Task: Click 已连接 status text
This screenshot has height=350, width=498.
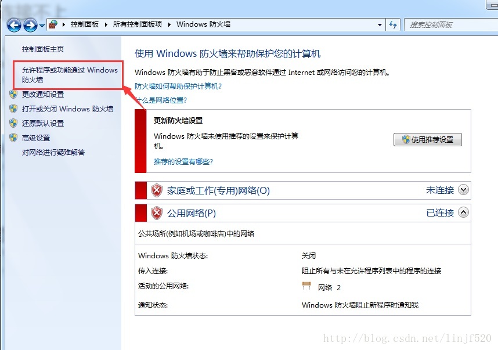Action: [x=440, y=212]
